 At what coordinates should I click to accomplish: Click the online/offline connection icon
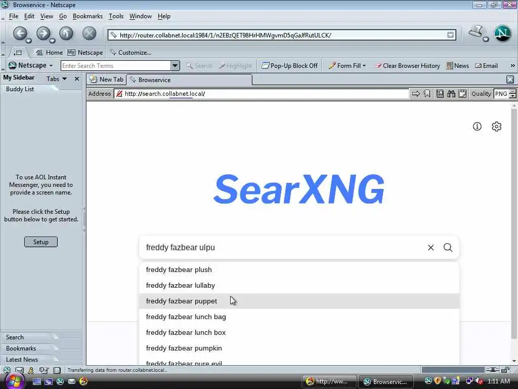tap(492, 370)
